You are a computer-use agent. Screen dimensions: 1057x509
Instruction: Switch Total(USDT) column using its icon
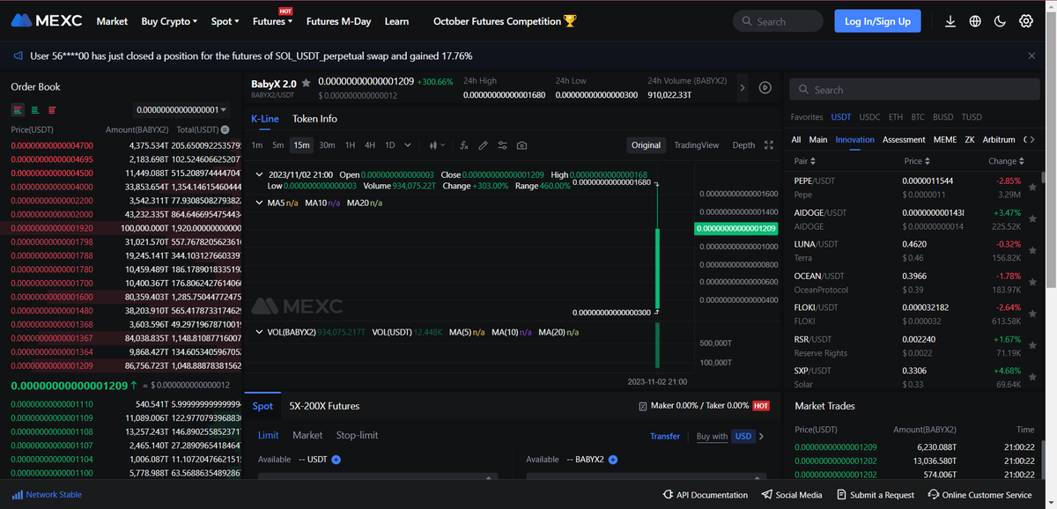[225, 129]
